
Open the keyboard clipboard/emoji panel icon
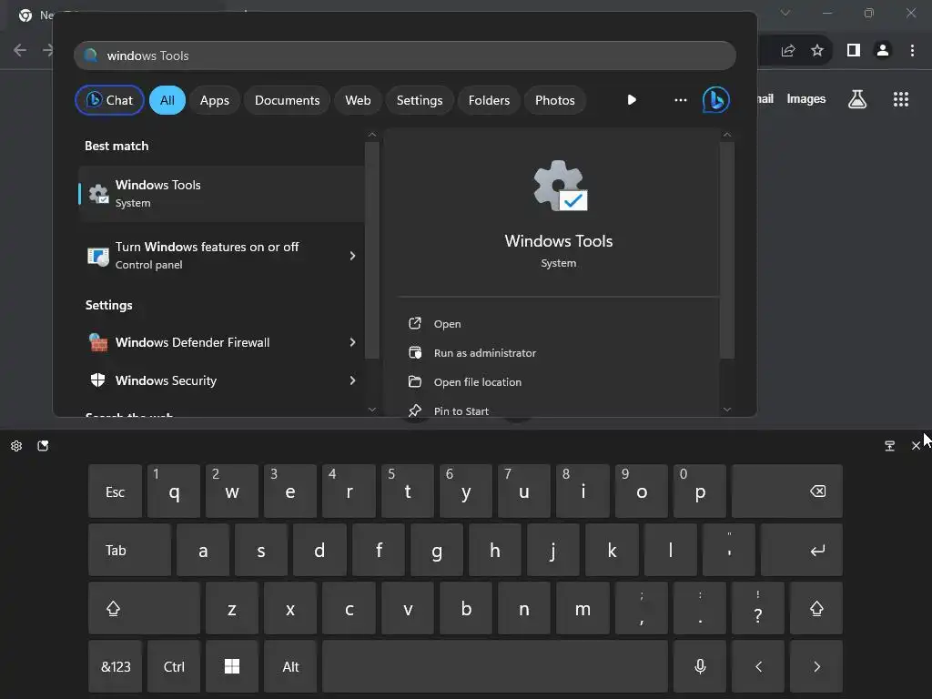[x=43, y=446]
